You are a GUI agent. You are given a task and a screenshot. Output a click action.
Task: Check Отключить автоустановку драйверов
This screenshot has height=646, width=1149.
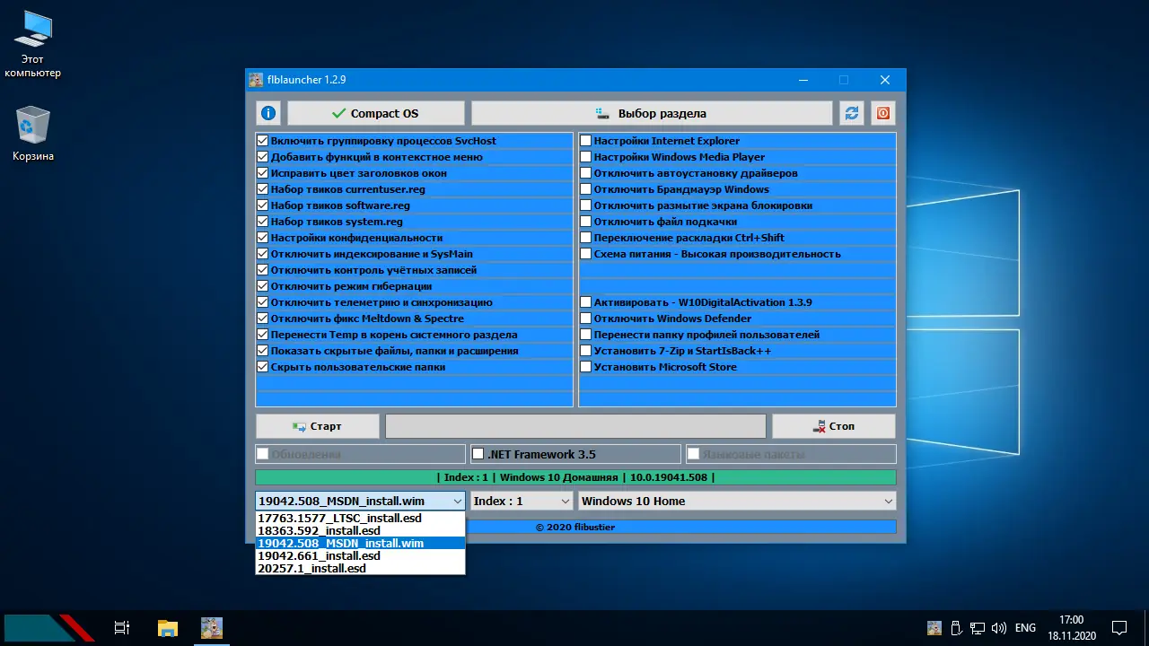point(586,173)
